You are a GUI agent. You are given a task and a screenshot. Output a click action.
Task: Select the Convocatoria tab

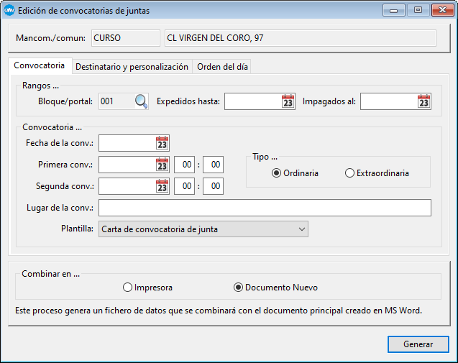coord(40,66)
